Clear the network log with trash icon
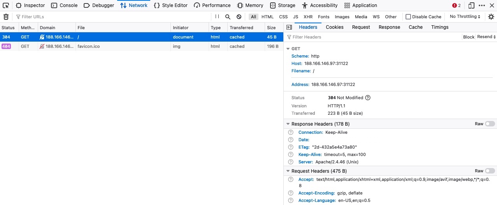 (x=6, y=17)
